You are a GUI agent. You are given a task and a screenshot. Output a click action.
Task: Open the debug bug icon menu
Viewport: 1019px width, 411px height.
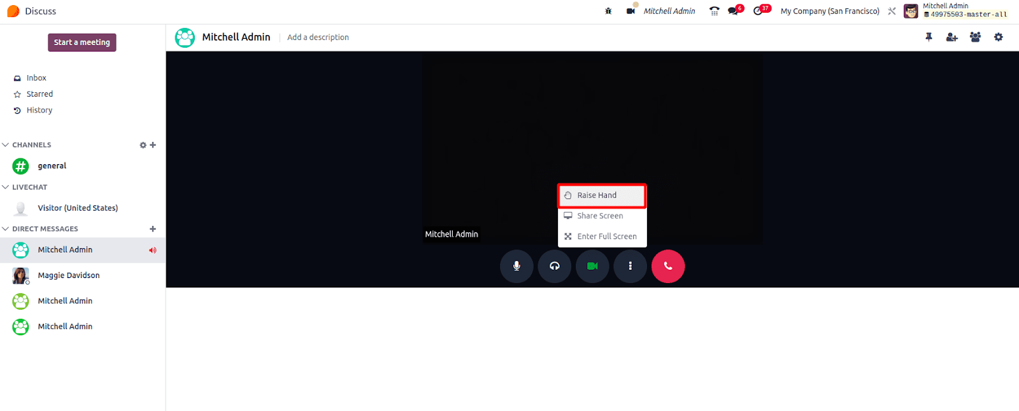[608, 11]
